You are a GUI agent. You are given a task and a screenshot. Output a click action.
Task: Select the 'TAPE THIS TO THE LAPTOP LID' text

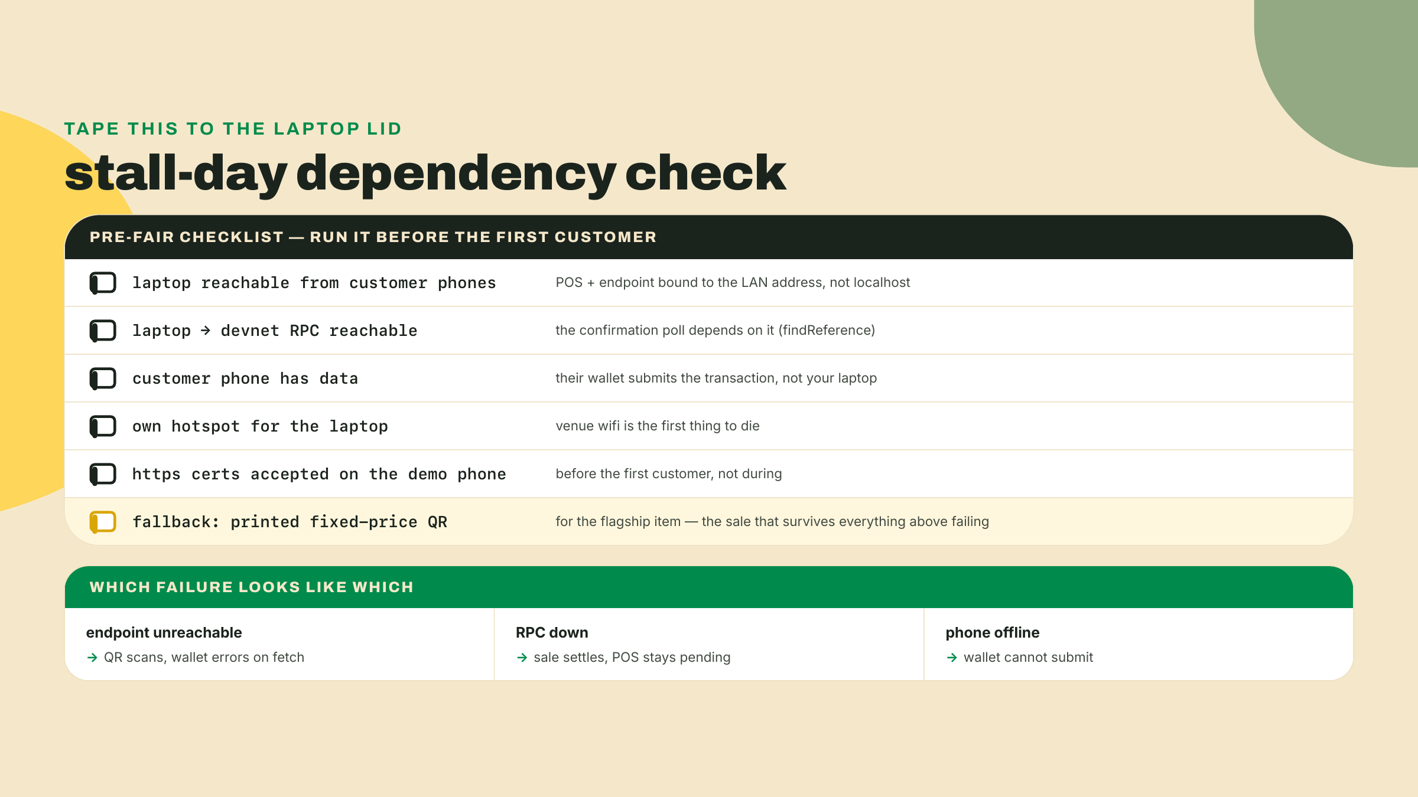coord(233,129)
